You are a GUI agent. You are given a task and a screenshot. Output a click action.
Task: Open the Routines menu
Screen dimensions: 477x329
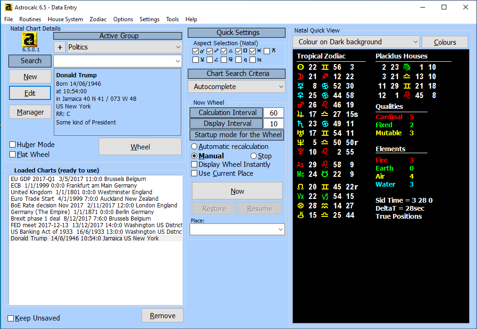[30, 19]
